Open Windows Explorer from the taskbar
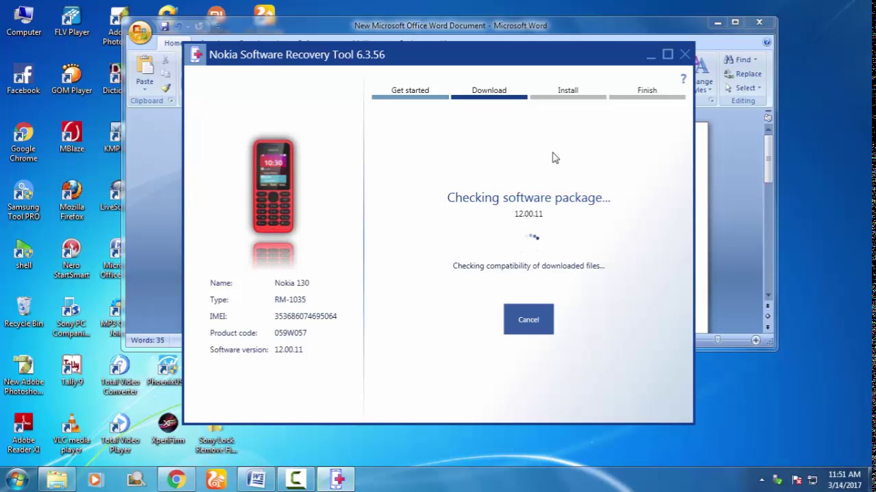This screenshot has height=492, width=876. (57, 480)
